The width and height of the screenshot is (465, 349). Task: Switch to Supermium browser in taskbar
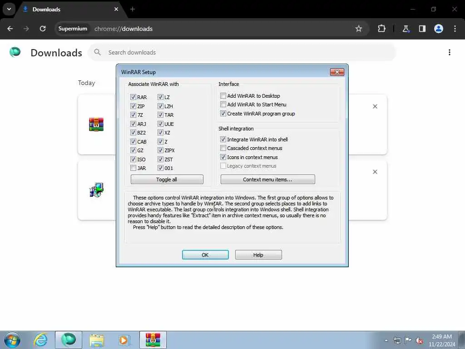click(x=69, y=340)
